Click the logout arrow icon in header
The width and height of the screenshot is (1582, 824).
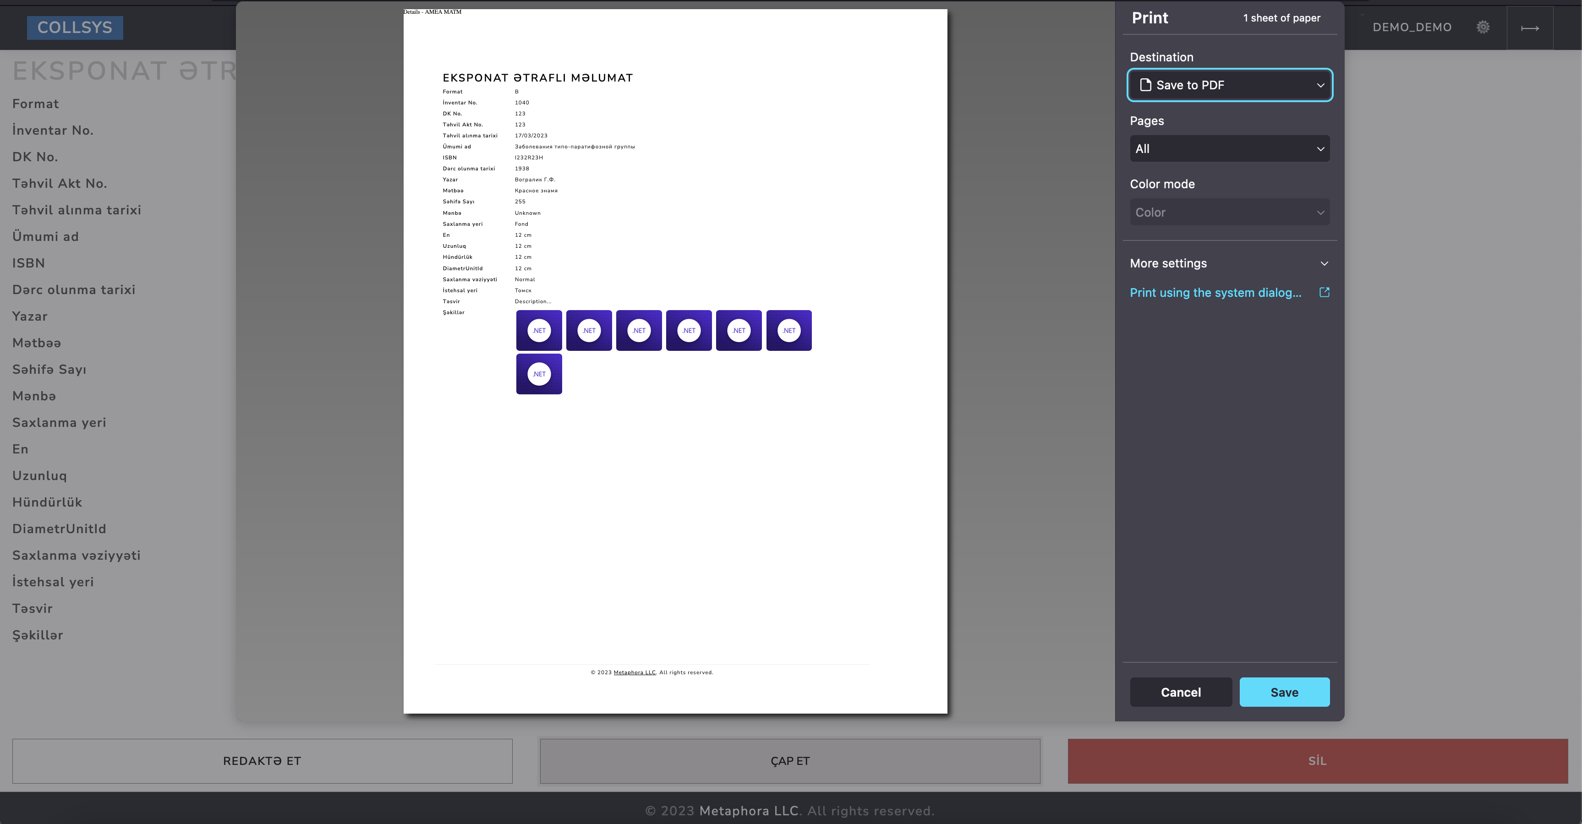(1529, 27)
